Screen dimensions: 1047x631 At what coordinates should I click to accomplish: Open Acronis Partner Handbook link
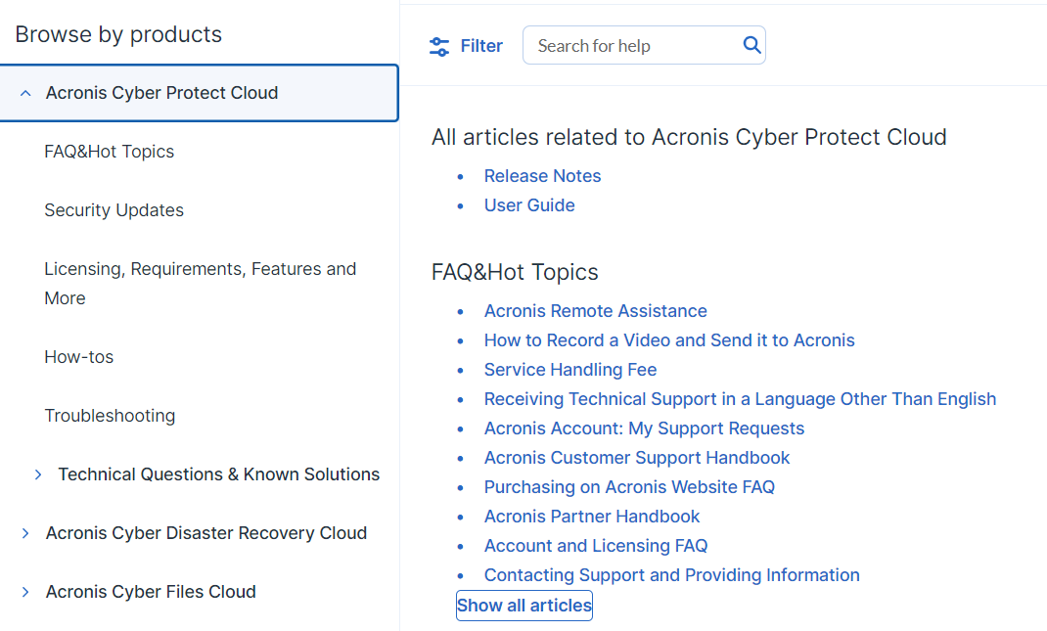click(x=592, y=517)
